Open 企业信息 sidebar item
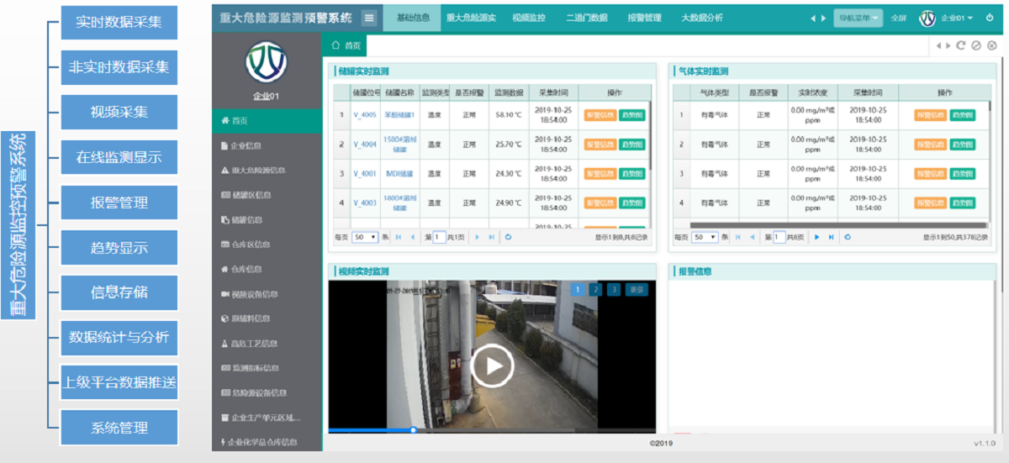This screenshot has width=1009, height=463. (x=267, y=145)
